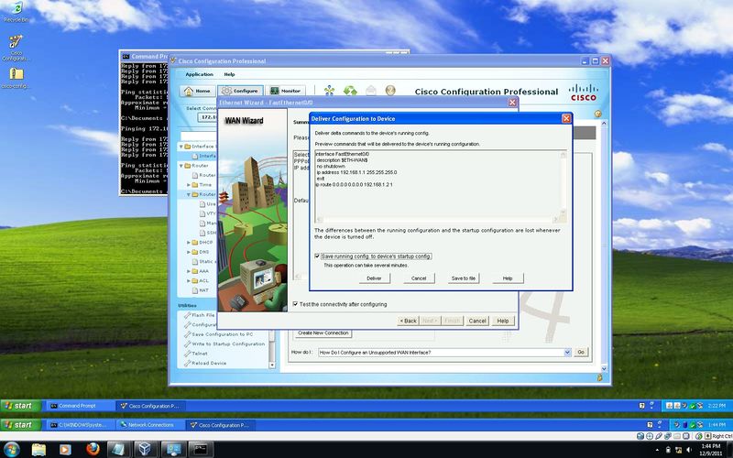Close the Ethernet Wizard window
The width and height of the screenshot is (733, 458).
point(512,103)
